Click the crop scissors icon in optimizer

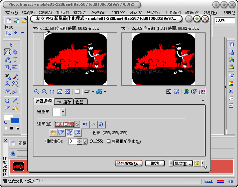tap(176, 91)
